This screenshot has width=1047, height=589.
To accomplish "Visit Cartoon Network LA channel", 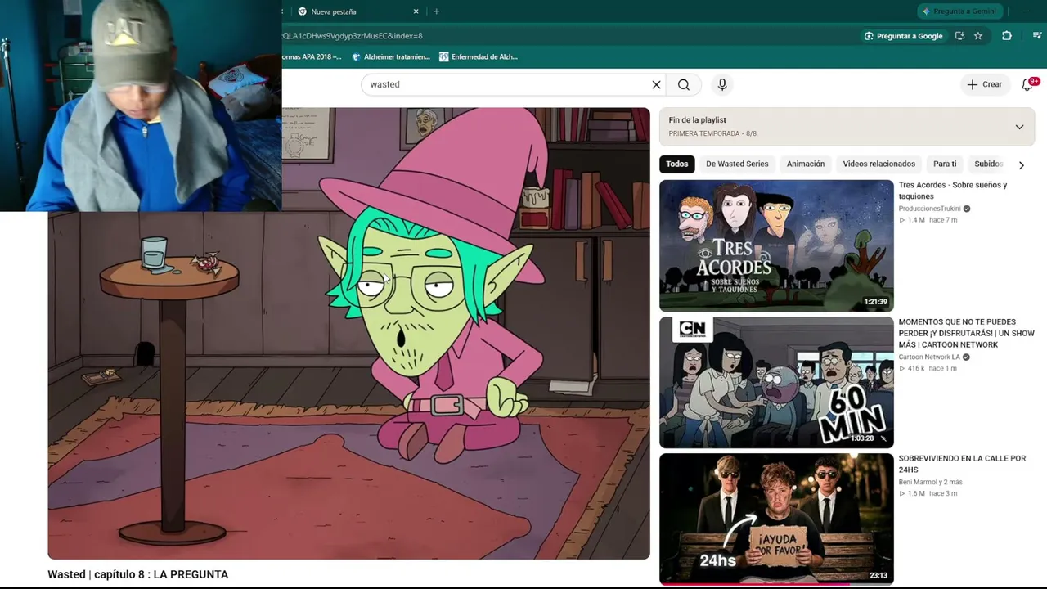I will click(x=929, y=357).
